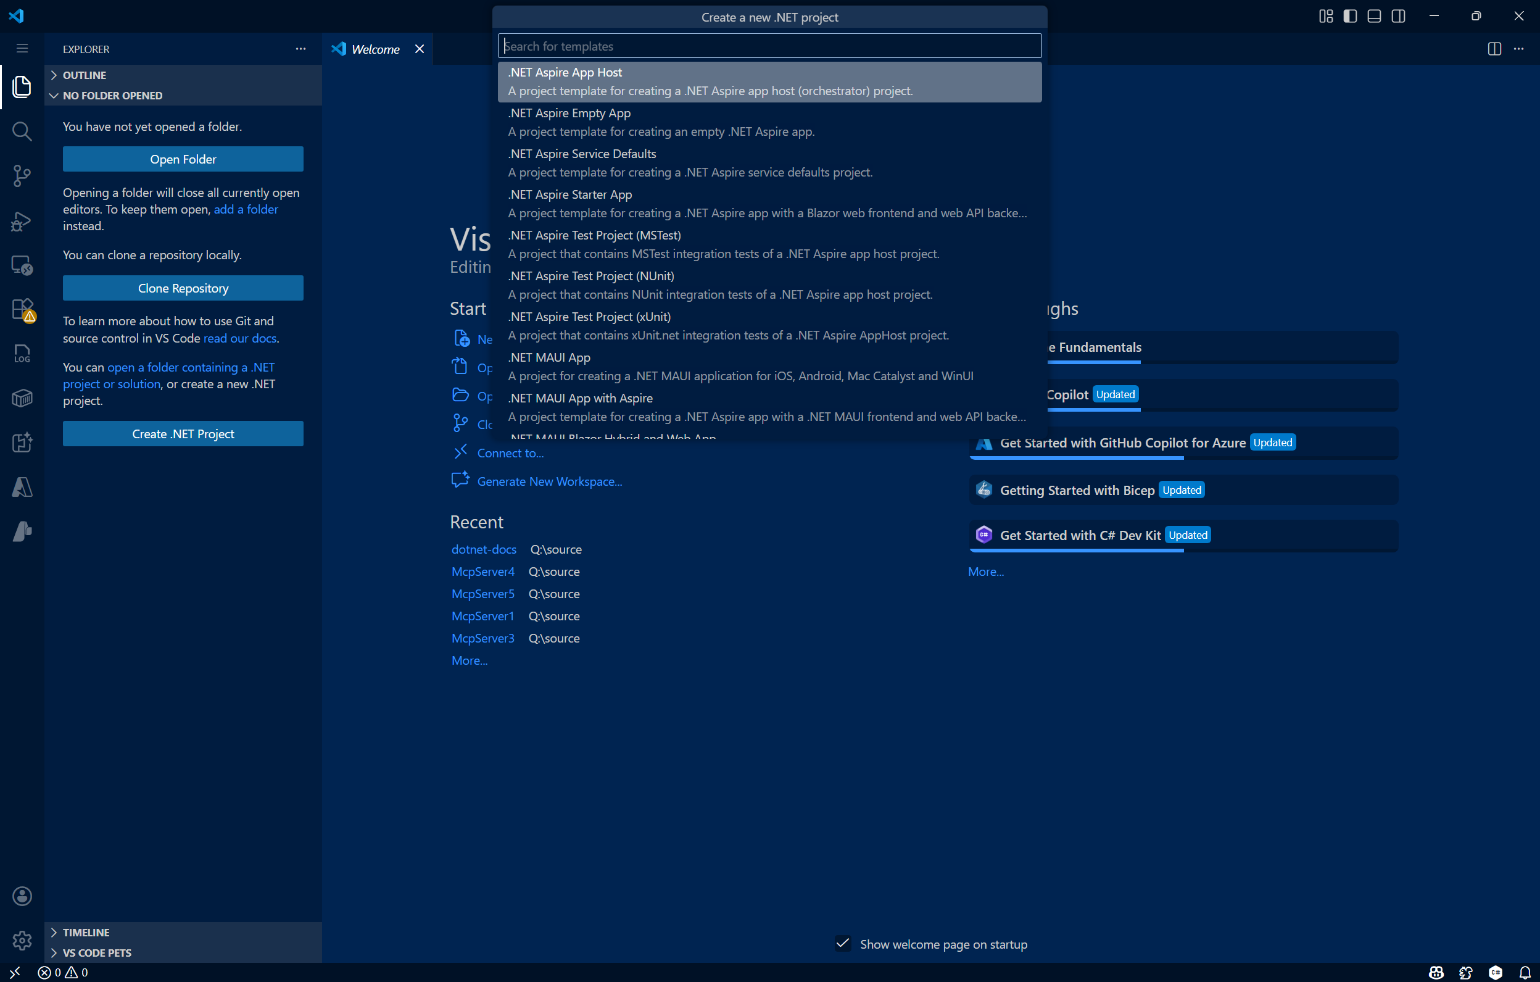Screen dimensions: 1540x982
Task: Open the notifications bell
Action: pos(1525,972)
